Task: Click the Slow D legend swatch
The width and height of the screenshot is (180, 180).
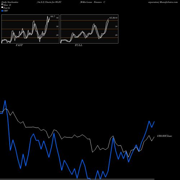Action: (x=2, y=4)
